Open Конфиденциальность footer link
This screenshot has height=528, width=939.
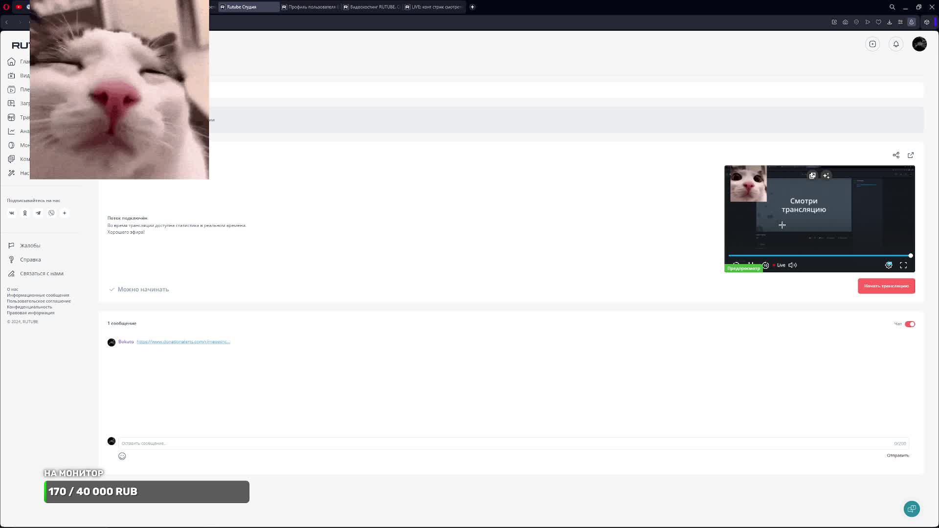(x=29, y=307)
